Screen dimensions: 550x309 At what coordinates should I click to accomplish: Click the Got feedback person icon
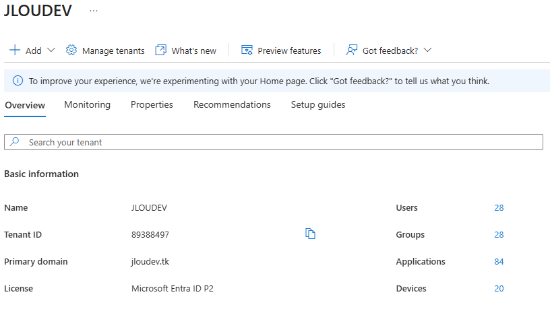coord(351,50)
